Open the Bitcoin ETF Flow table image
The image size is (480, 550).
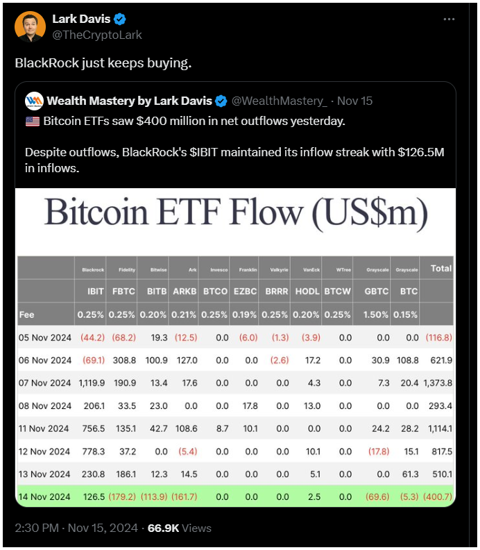coord(235,348)
